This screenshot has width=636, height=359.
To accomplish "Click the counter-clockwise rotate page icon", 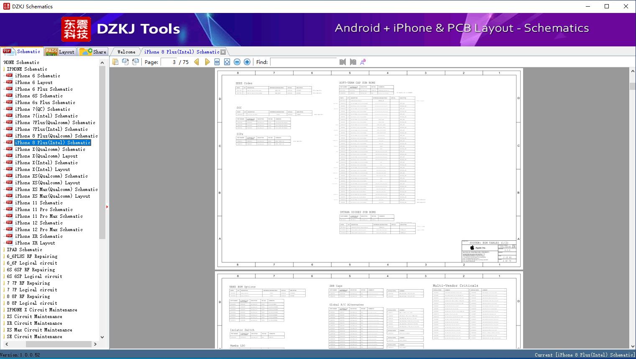I will coord(135,62).
